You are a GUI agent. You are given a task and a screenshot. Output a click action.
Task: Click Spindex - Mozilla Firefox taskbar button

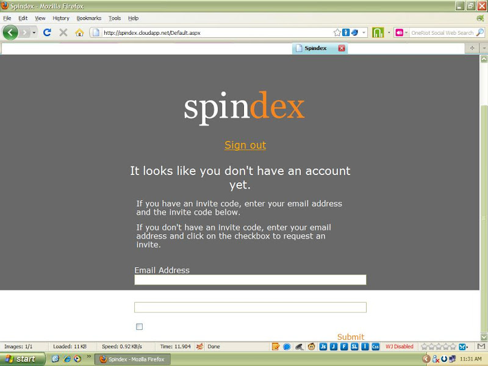point(132,359)
